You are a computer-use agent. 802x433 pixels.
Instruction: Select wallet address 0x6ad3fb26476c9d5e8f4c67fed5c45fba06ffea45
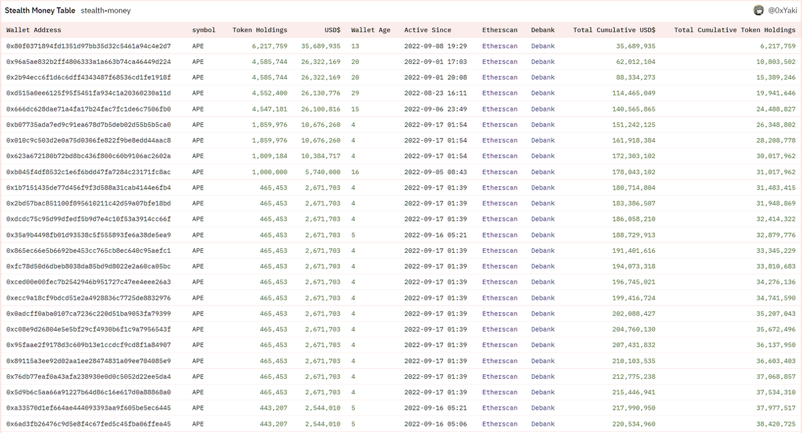point(89,424)
